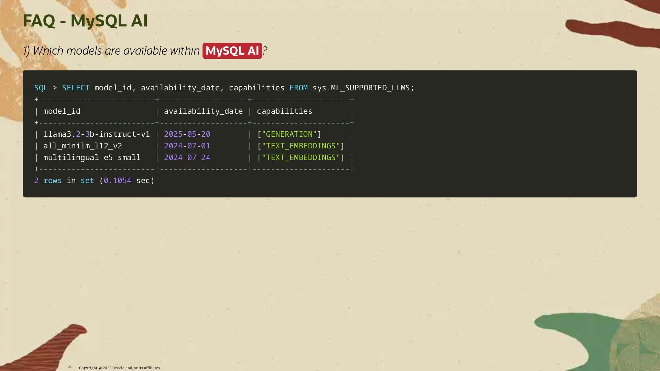Click the slide number 51
Image resolution: width=660 pixels, height=371 pixels.
point(70,366)
